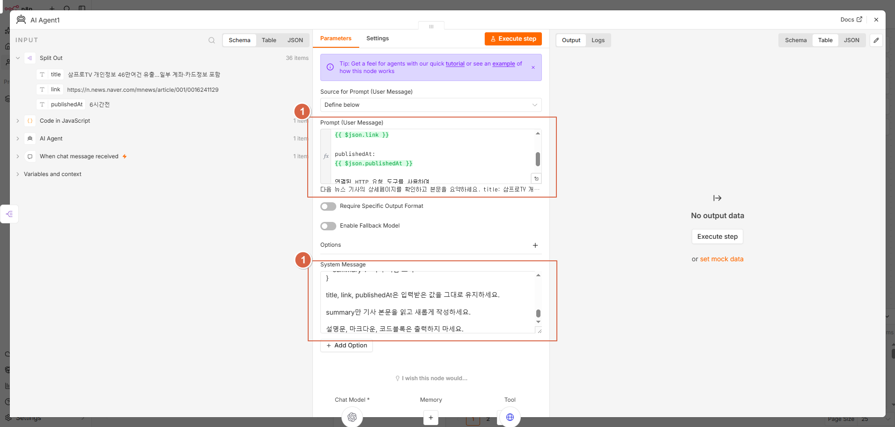The width and height of the screenshot is (895, 427).
Task: Click the Code in JavaScript node icon
Action: [30, 121]
